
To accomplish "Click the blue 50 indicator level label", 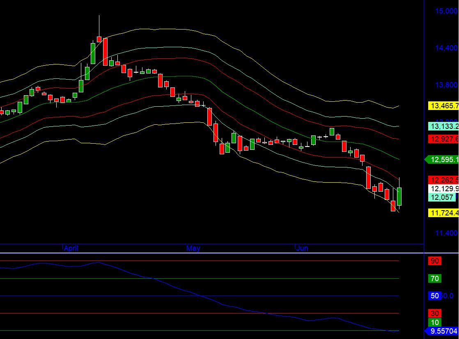I will click(435, 295).
